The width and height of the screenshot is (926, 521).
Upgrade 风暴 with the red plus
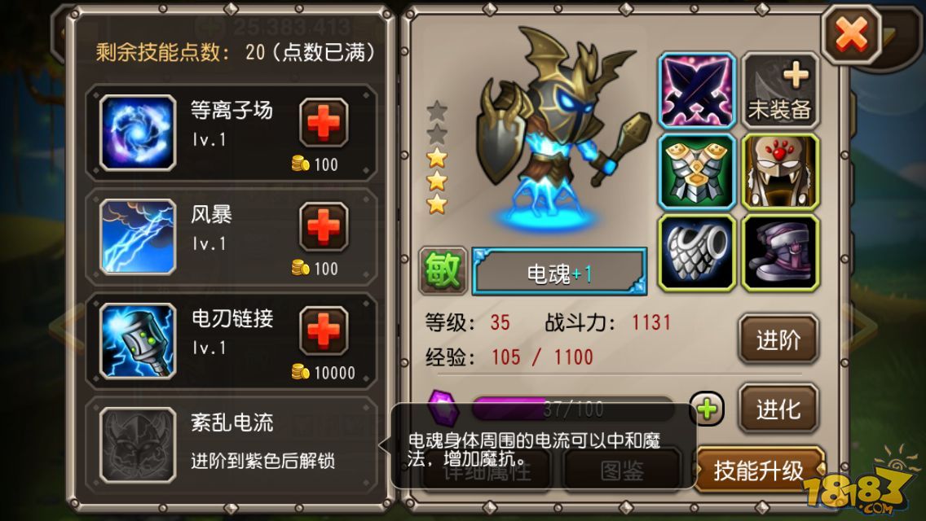coord(323,227)
